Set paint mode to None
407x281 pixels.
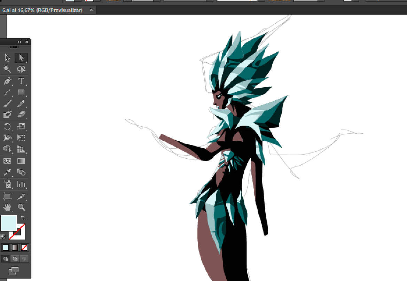24,248
